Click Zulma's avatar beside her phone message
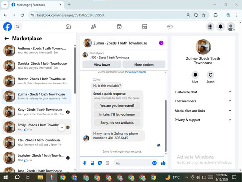The height and width of the screenshot is (182, 242). [x=86, y=138]
